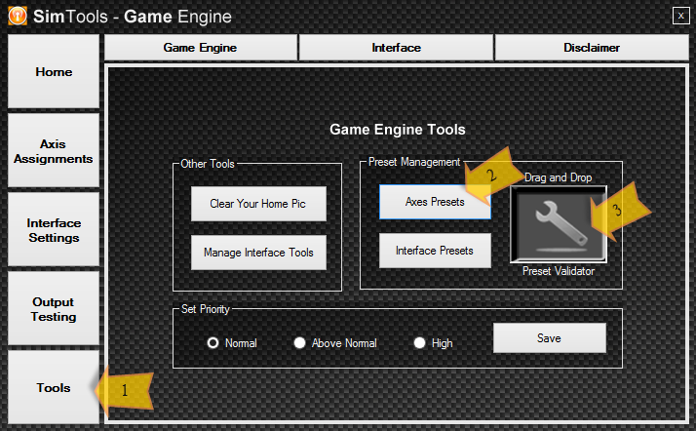Switch to the Game Engine tab

point(201,48)
